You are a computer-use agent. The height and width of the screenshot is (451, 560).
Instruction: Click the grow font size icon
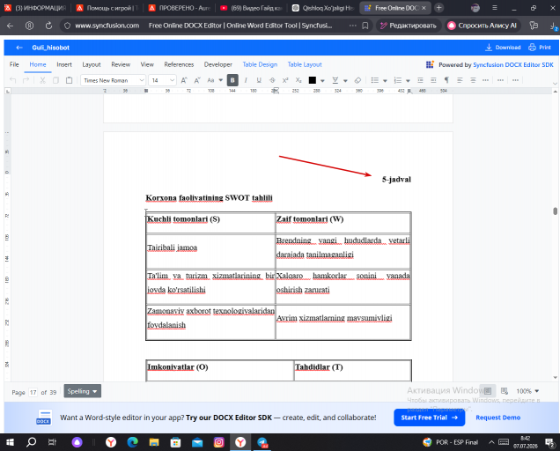tap(184, 80)
